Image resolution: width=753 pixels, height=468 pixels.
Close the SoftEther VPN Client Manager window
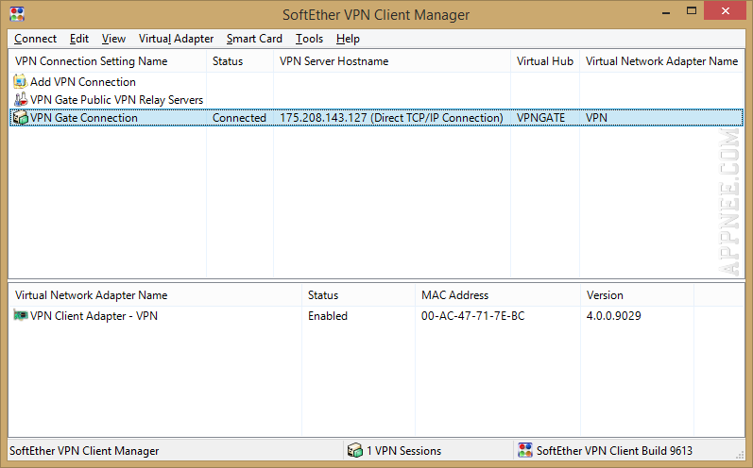(726, 10)
